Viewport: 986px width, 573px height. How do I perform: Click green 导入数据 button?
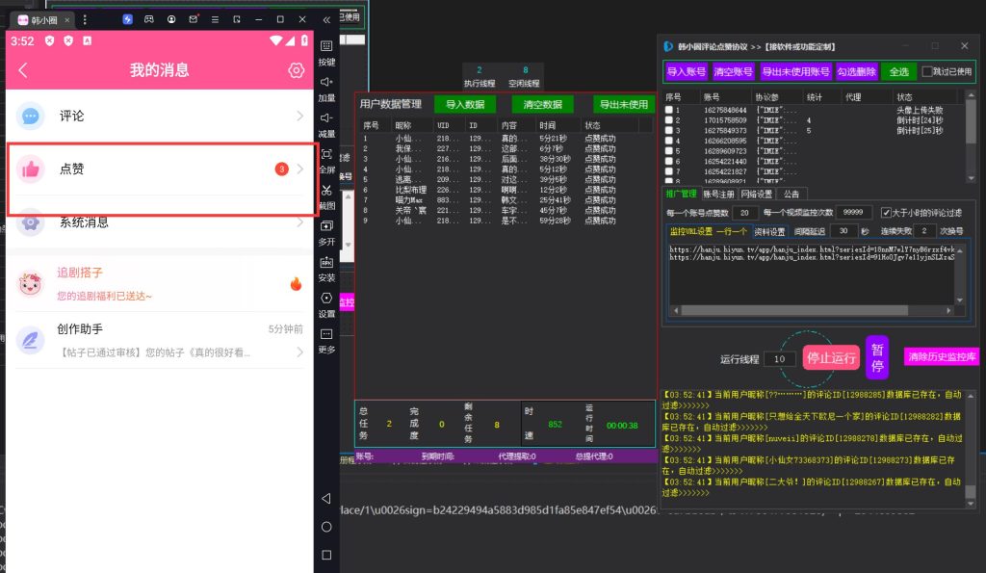click(x=465, y=104)
